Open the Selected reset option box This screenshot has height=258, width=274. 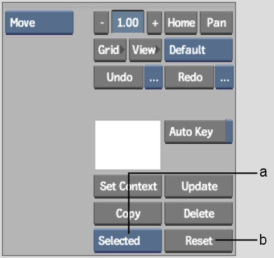click(x=128, y=241)
